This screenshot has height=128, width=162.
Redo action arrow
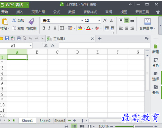point(36,38)
